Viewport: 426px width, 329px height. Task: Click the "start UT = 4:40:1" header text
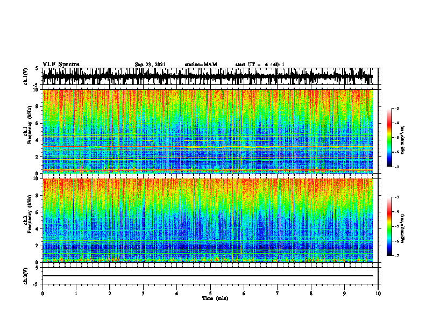coord(260,65)
